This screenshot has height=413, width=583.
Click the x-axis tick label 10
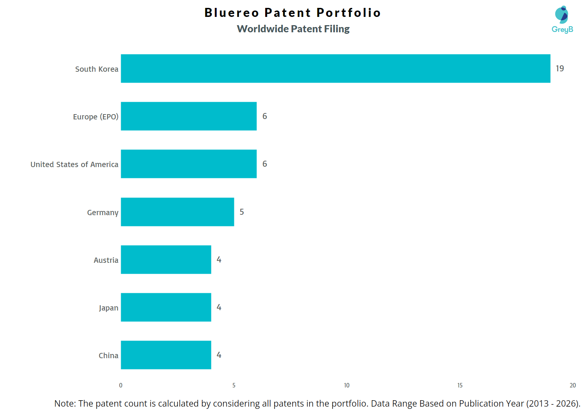[x=346, y=385]
